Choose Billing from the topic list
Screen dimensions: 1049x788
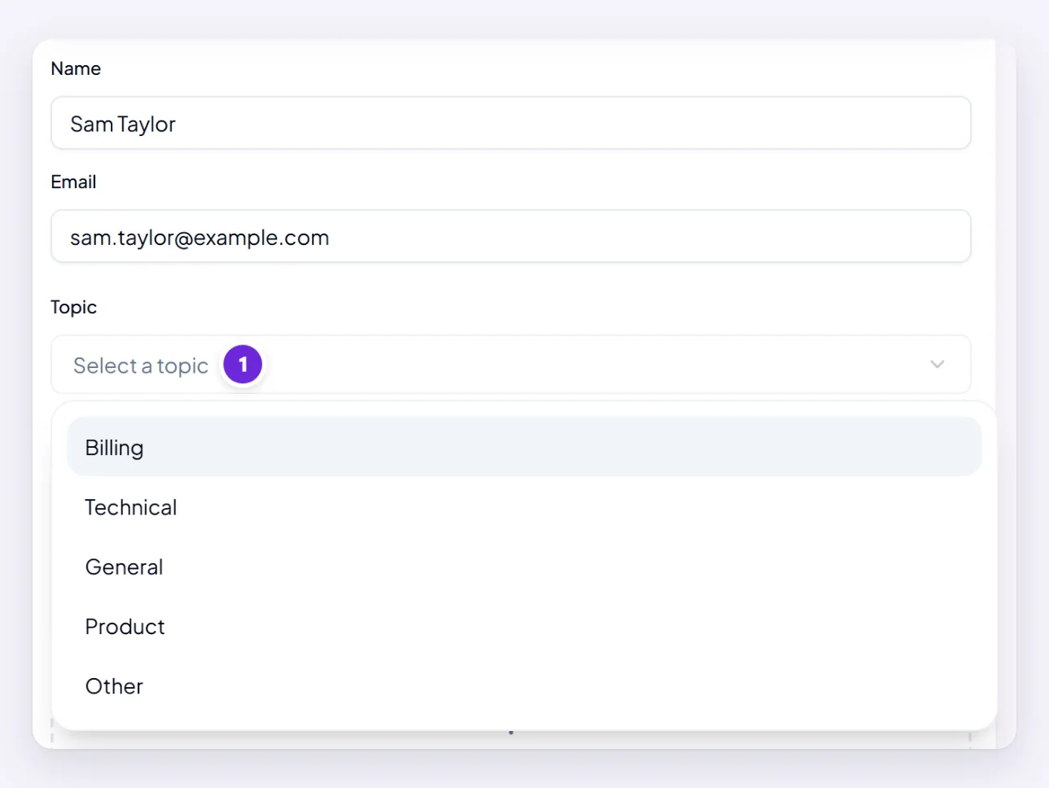pos(524,447)
